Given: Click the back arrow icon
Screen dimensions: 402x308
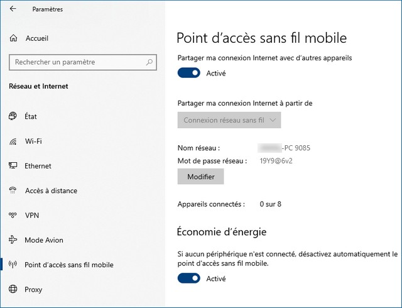Looking at the screenshot, I should [13, 9].
